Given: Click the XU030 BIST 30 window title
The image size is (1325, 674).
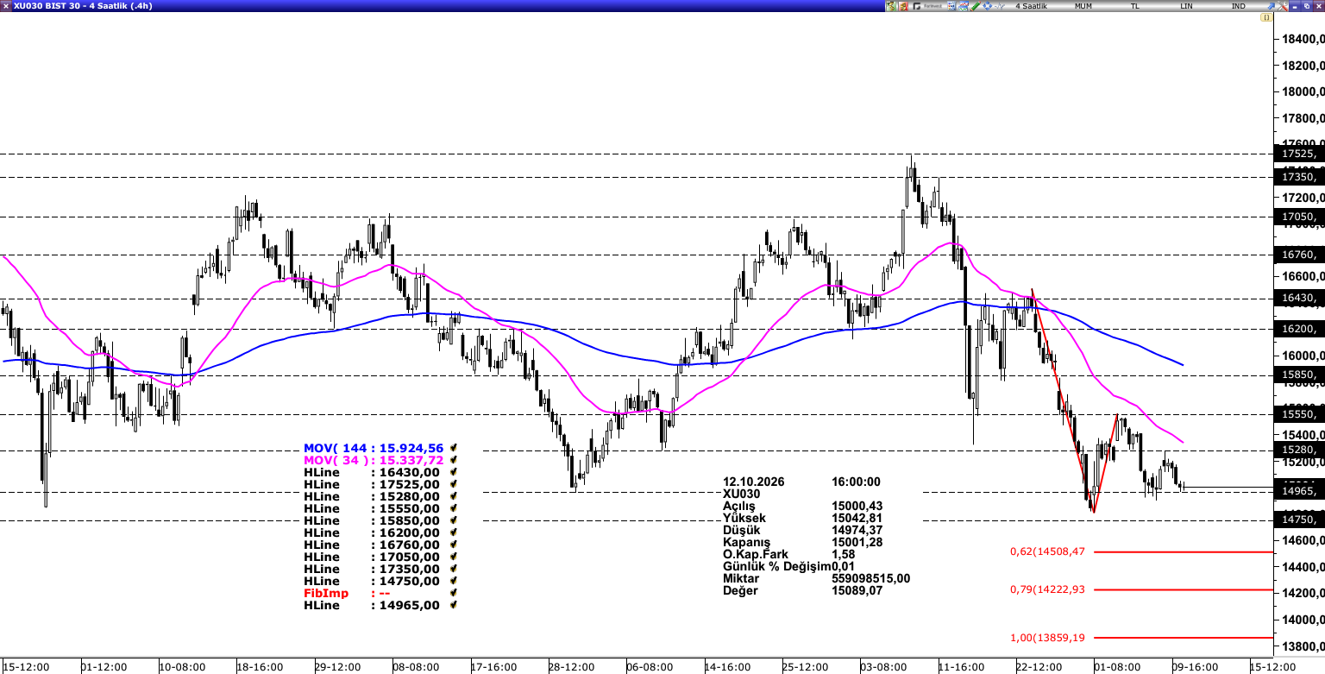Looking at the screenshot, I should 83,6.
